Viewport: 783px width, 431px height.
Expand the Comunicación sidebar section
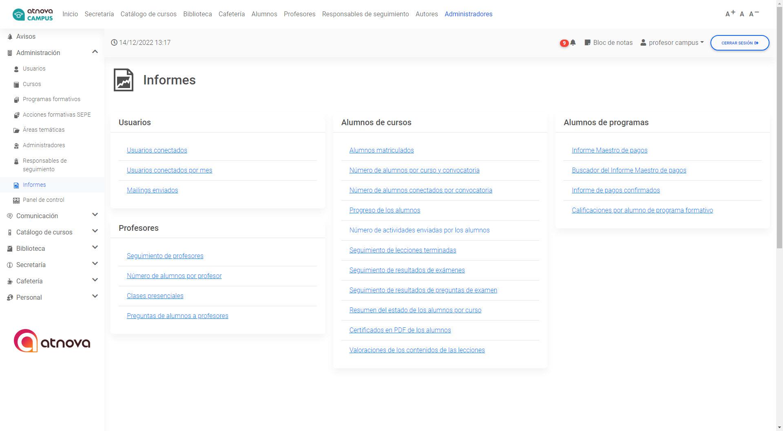(95, 215)
